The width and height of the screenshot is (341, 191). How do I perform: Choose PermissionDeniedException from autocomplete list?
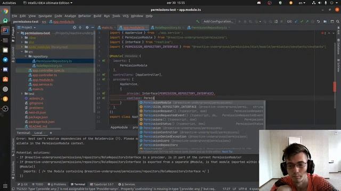pos(202,137)
